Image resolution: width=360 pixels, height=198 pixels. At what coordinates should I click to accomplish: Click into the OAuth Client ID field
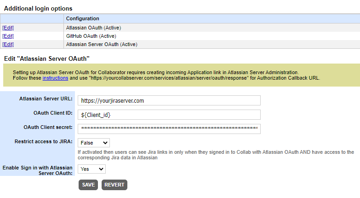(169, 114)
